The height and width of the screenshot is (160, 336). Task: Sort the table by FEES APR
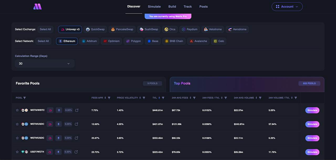click(105, 98)
